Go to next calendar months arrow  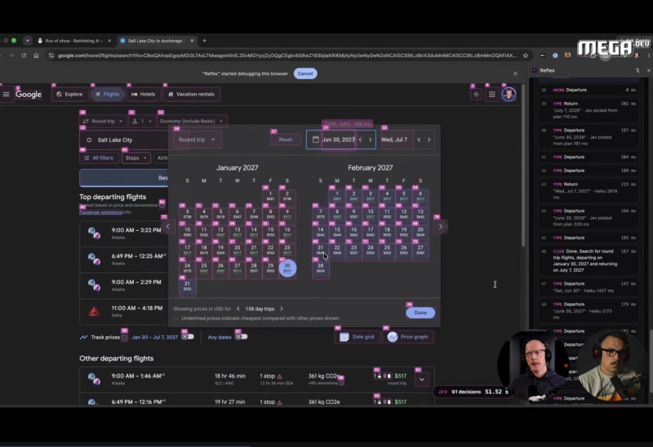pos(441,227)
